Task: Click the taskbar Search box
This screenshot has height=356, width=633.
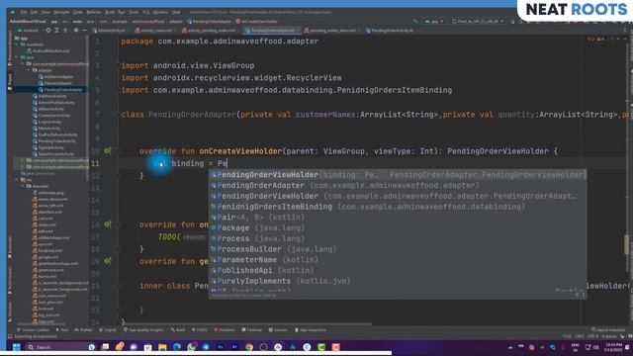Action: [60, 347]
